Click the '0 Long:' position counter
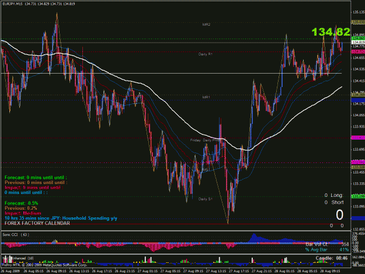Screen dimensions: 365x274 pos(334,195)
